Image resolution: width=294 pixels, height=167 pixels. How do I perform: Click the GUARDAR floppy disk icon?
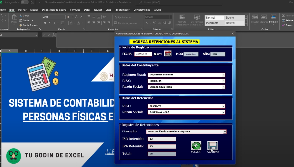click(x=212, y=146)
